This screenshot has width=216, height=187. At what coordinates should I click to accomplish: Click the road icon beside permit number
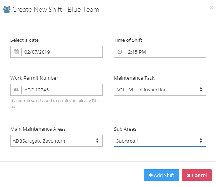pos(16,90)
